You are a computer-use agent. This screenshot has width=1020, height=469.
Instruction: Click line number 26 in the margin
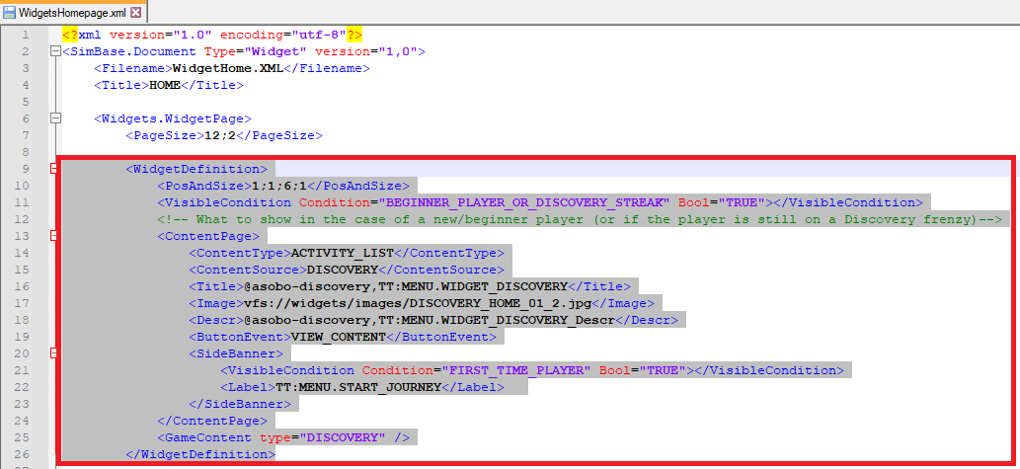pyautogui.click(x=22, y=453)
